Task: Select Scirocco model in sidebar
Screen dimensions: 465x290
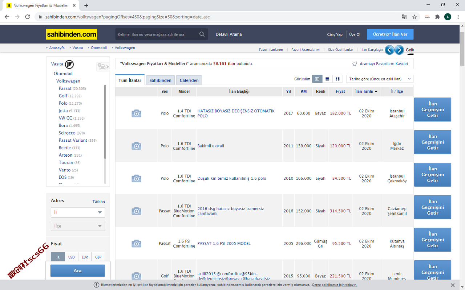Action: 67,133
